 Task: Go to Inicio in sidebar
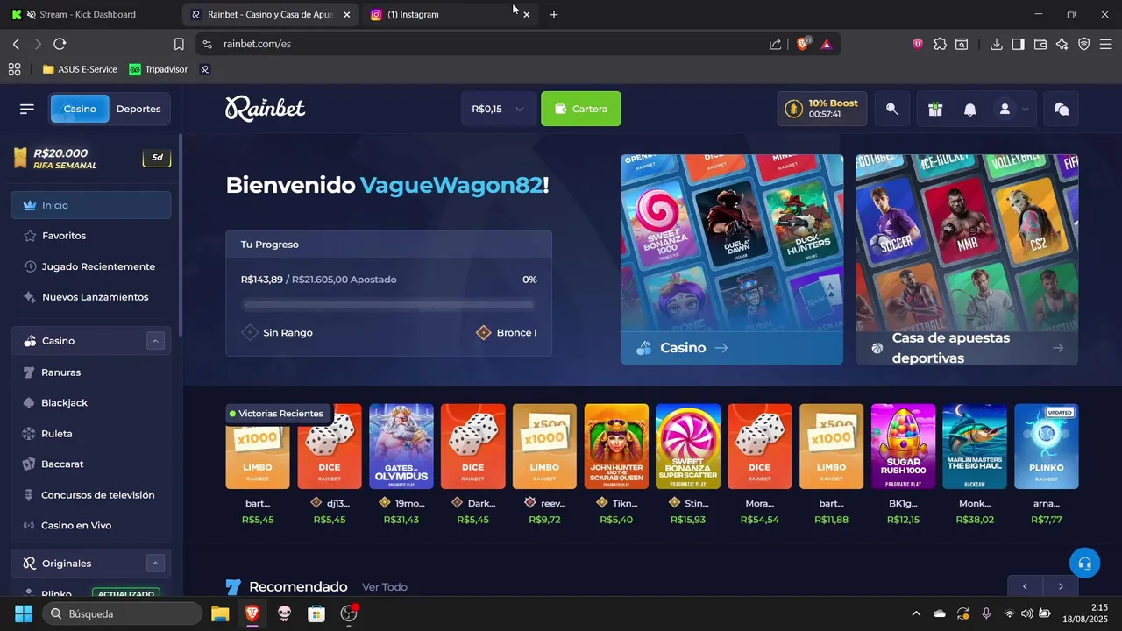pos(91,205)
